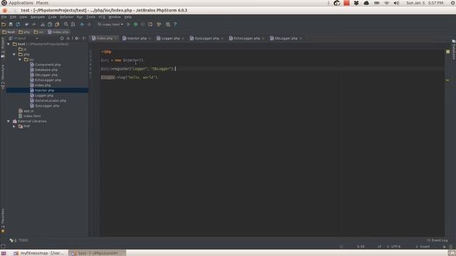Viewport: 456px width, 256px height.
Task: Collapse the ioc folder in tree
Action: (x=20, y=60)
